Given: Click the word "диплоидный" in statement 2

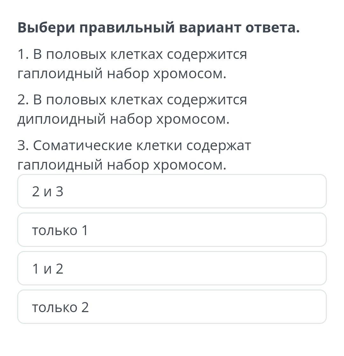Looking at the screenshot, I should click(x=61, y=119).
